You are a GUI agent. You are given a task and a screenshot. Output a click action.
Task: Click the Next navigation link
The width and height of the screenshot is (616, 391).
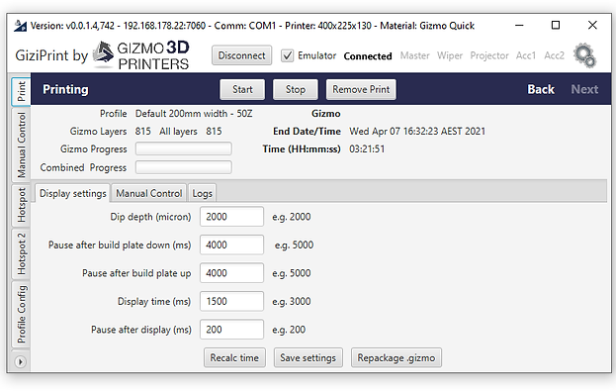[x=584, y=89]
